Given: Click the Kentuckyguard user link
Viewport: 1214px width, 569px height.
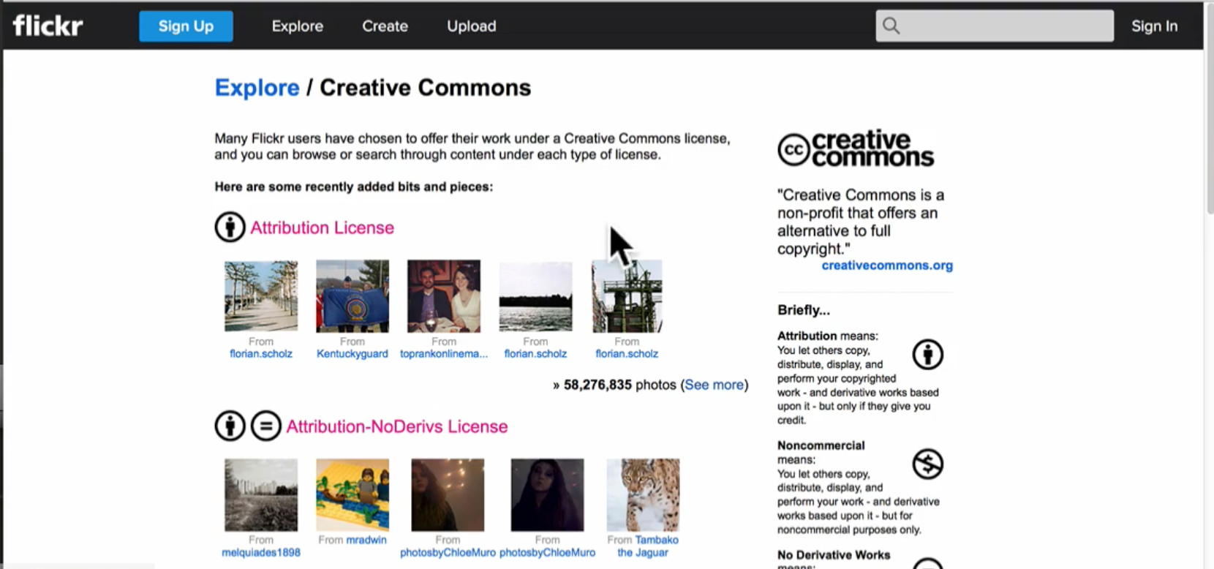Looking at the screenshot, I should (352, 353).
